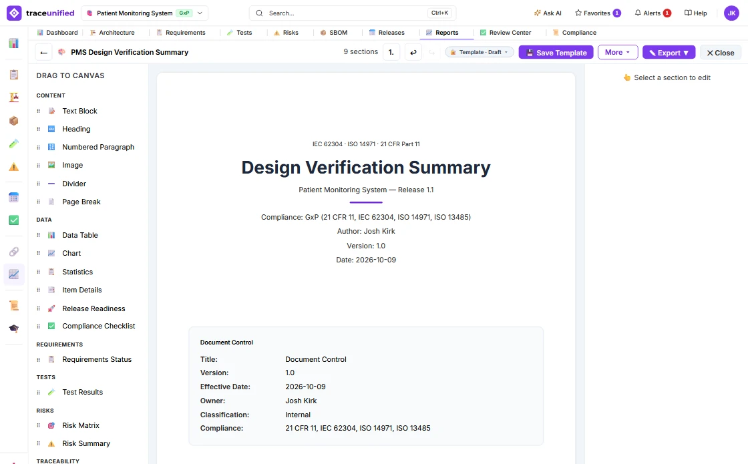Switch to the Requirements tab
This screenshot has height=464, width=748.
click(181, 33)
